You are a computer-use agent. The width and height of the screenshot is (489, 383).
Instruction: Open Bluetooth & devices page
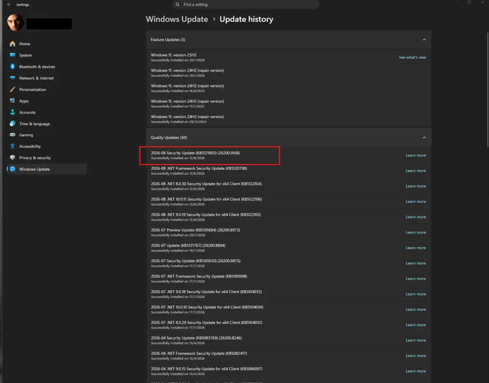coord(46,66)
